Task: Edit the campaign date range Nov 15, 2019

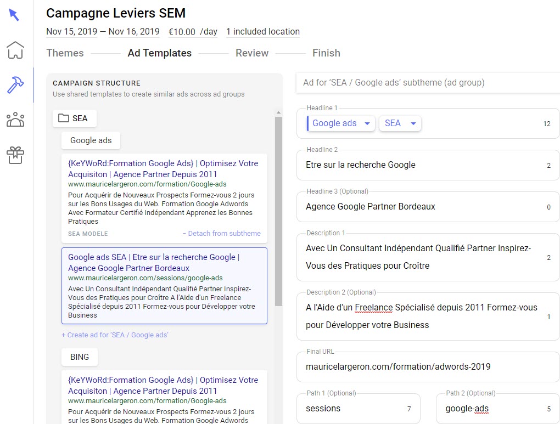Action: (71, 31)
